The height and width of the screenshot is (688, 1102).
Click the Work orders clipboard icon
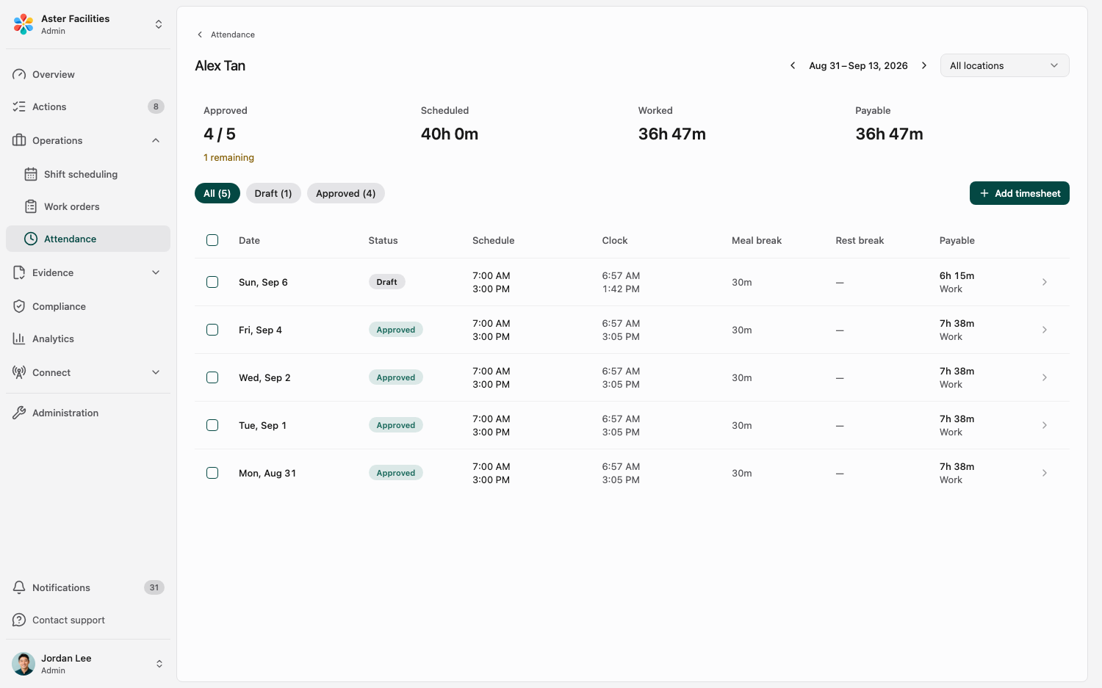pos(31,206)
